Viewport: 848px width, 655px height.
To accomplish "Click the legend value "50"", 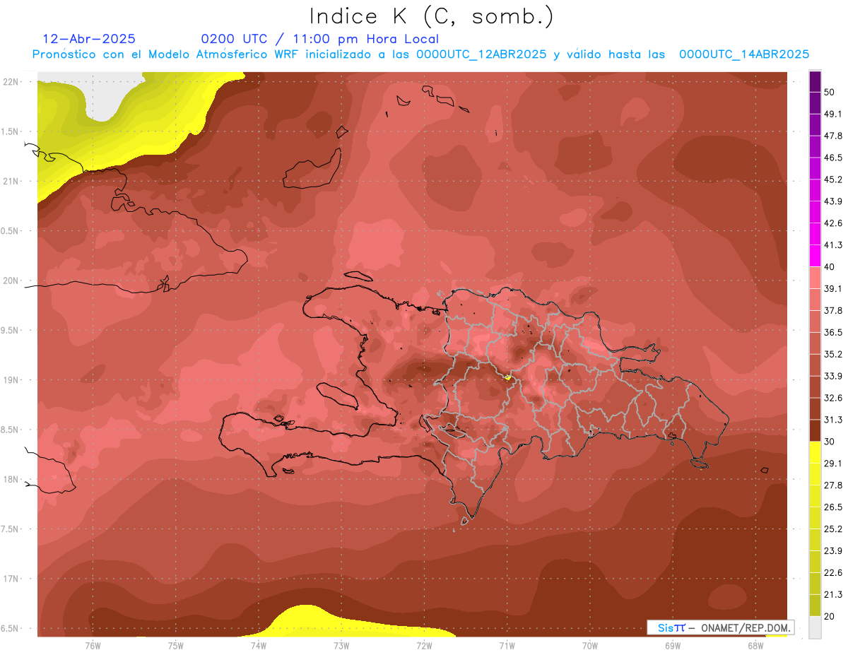I will [x=830, y=92].
